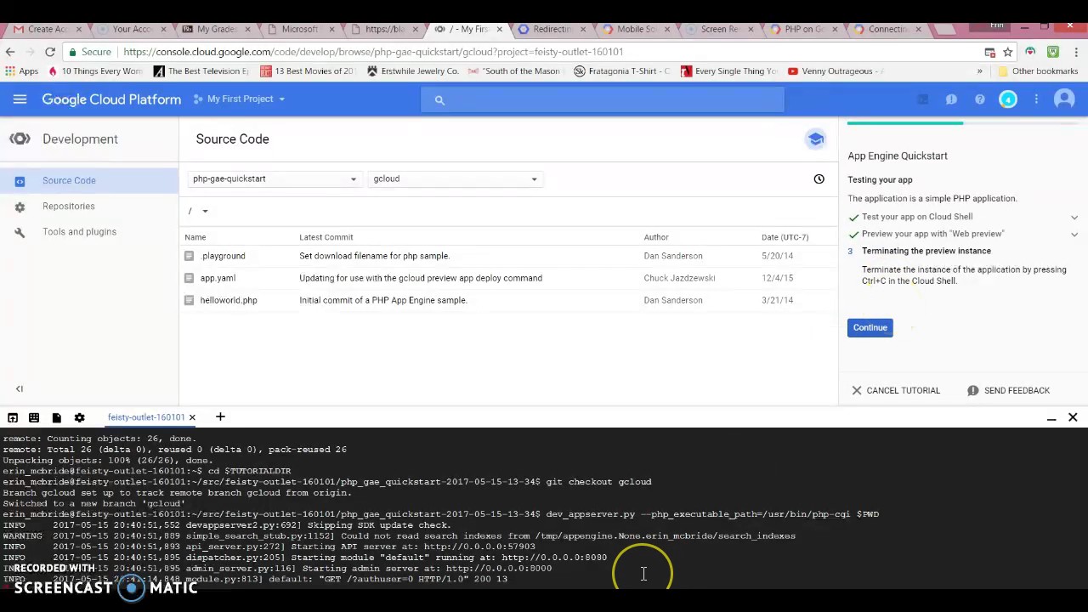The image size is (1088, 612).
Task: Click CANCEL TUTORIAL
Action: [896, 390]
